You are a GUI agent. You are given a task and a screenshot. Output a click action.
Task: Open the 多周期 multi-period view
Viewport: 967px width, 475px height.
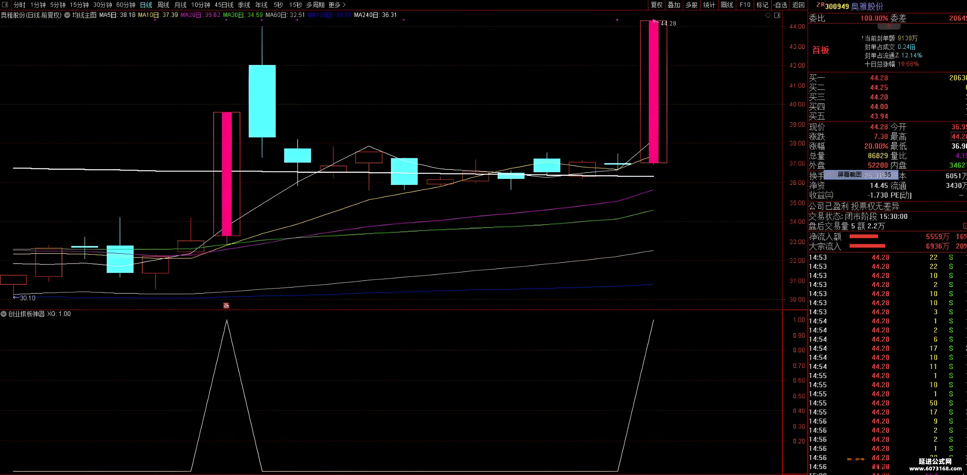click(x=315, y=5)
